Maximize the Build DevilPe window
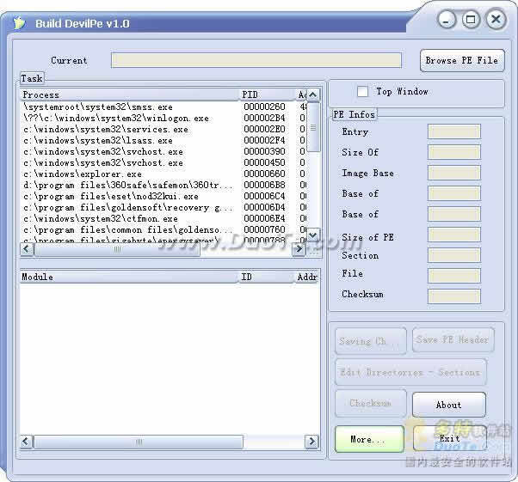Screen dimensions: 518x482 click(471, 20)
